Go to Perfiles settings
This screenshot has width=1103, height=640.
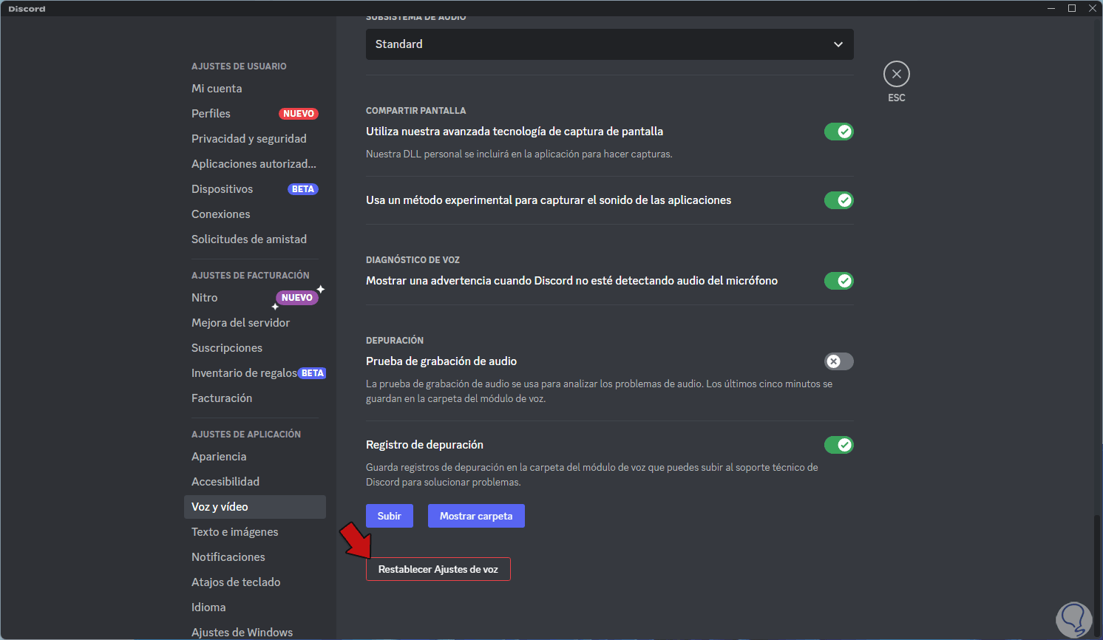[254, 114]
